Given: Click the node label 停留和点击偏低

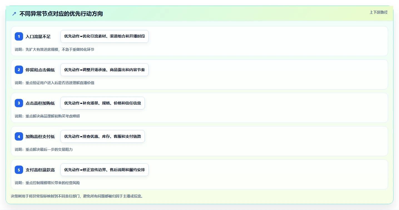Looking at the screenshot, I should [40, 70].
